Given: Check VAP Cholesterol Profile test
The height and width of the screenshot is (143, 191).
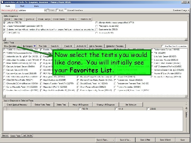Looking at the screenshot, I should pos(152,67).
